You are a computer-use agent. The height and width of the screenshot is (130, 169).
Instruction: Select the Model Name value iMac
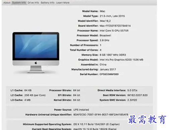pyautogui.click(x=102, y=11)
